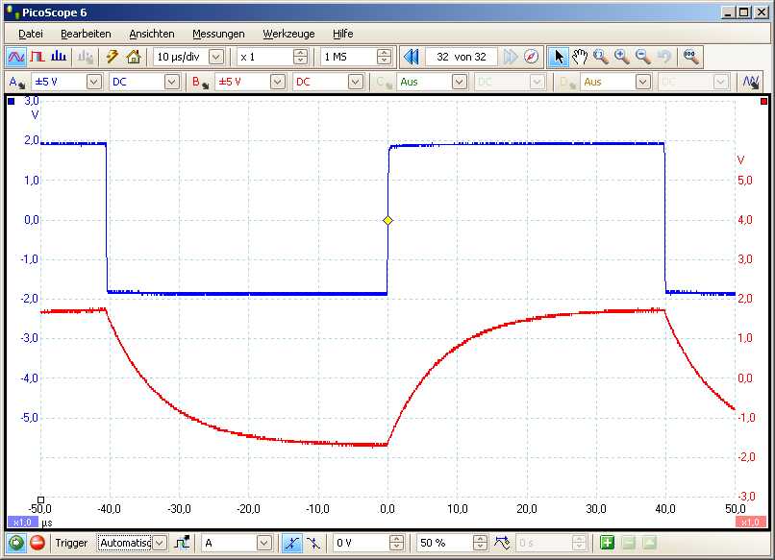Open the Ansichten menu

coord(152,34)
